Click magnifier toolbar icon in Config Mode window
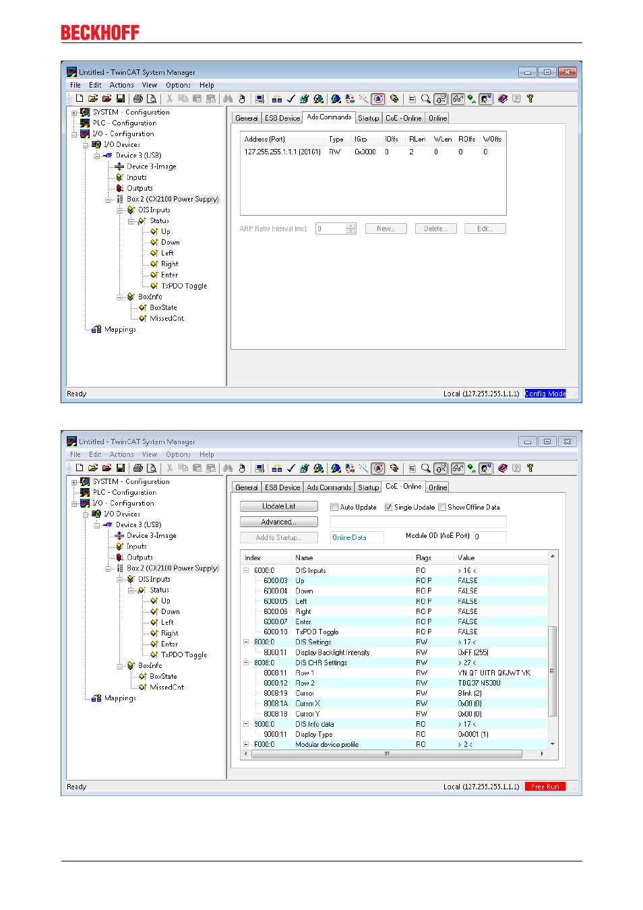Viewport: 643px width, 910px height. tap(426, 98)
